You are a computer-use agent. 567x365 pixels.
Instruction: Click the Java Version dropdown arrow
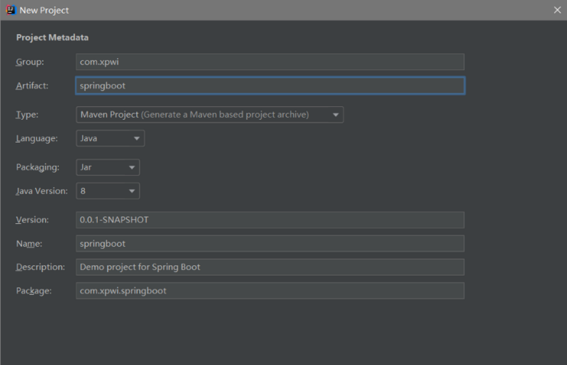coord(131,191)
